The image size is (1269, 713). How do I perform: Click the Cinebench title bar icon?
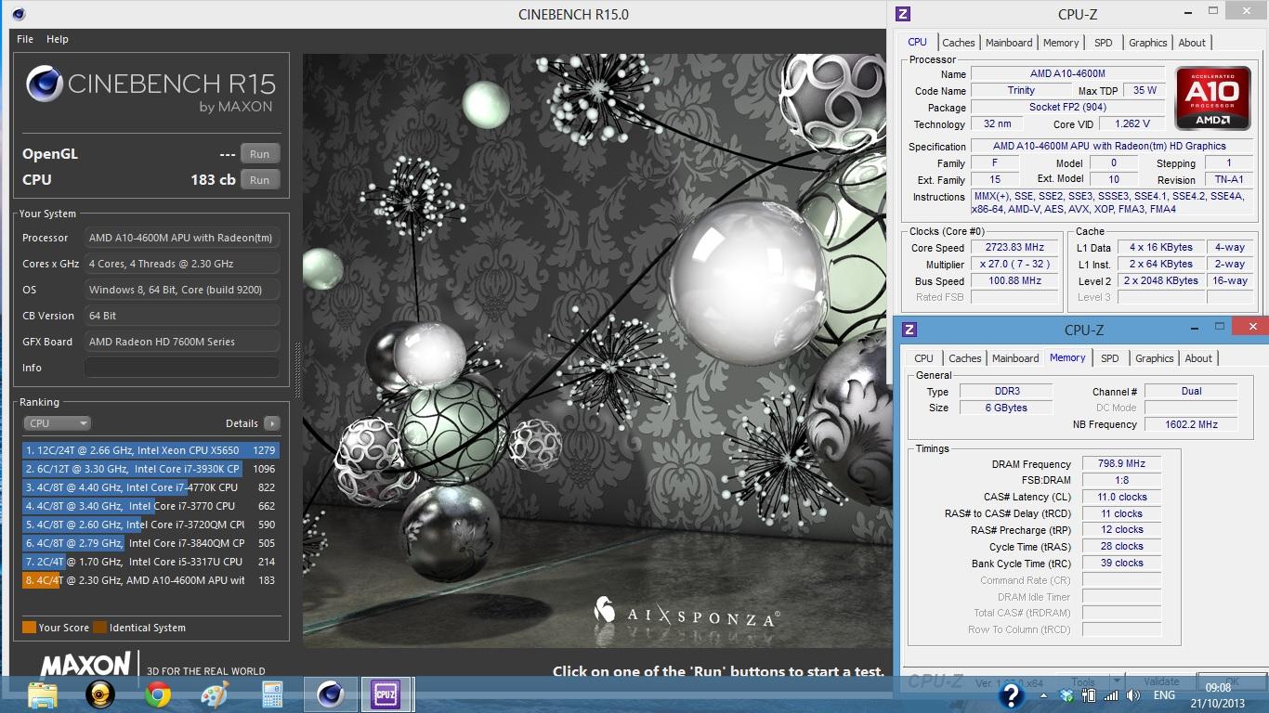[19, 14]
